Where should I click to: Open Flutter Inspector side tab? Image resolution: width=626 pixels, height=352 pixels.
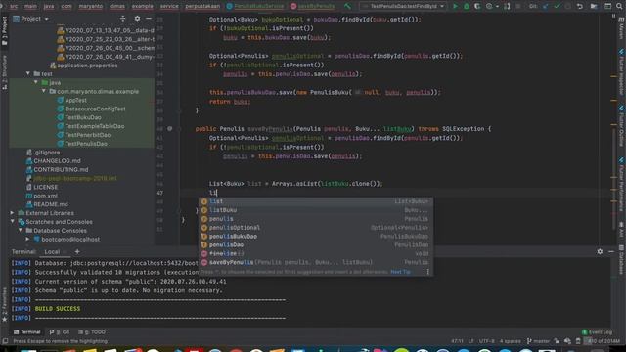pos(621,71)
